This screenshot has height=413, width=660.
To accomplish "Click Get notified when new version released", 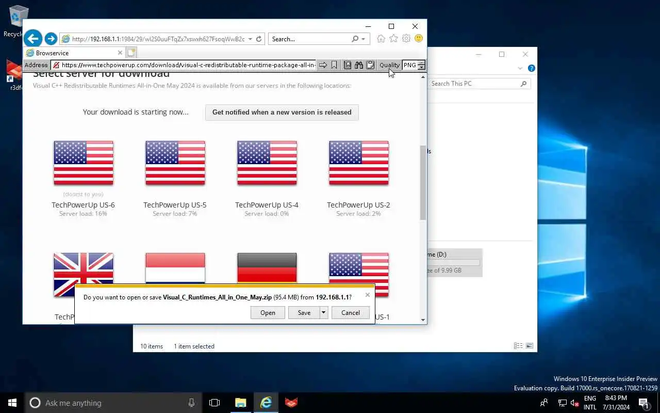I will pos(282,112).
